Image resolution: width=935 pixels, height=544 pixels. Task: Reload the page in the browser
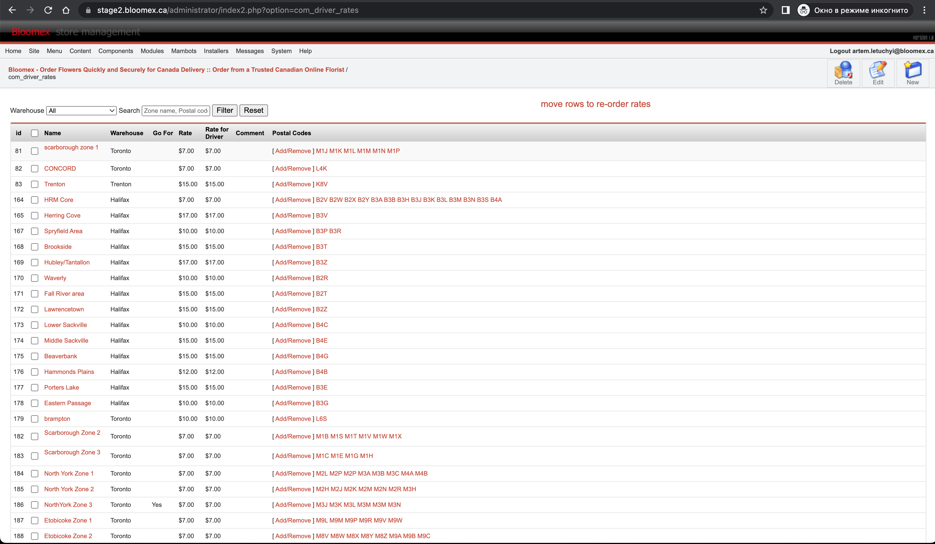(x=48, y=10)
